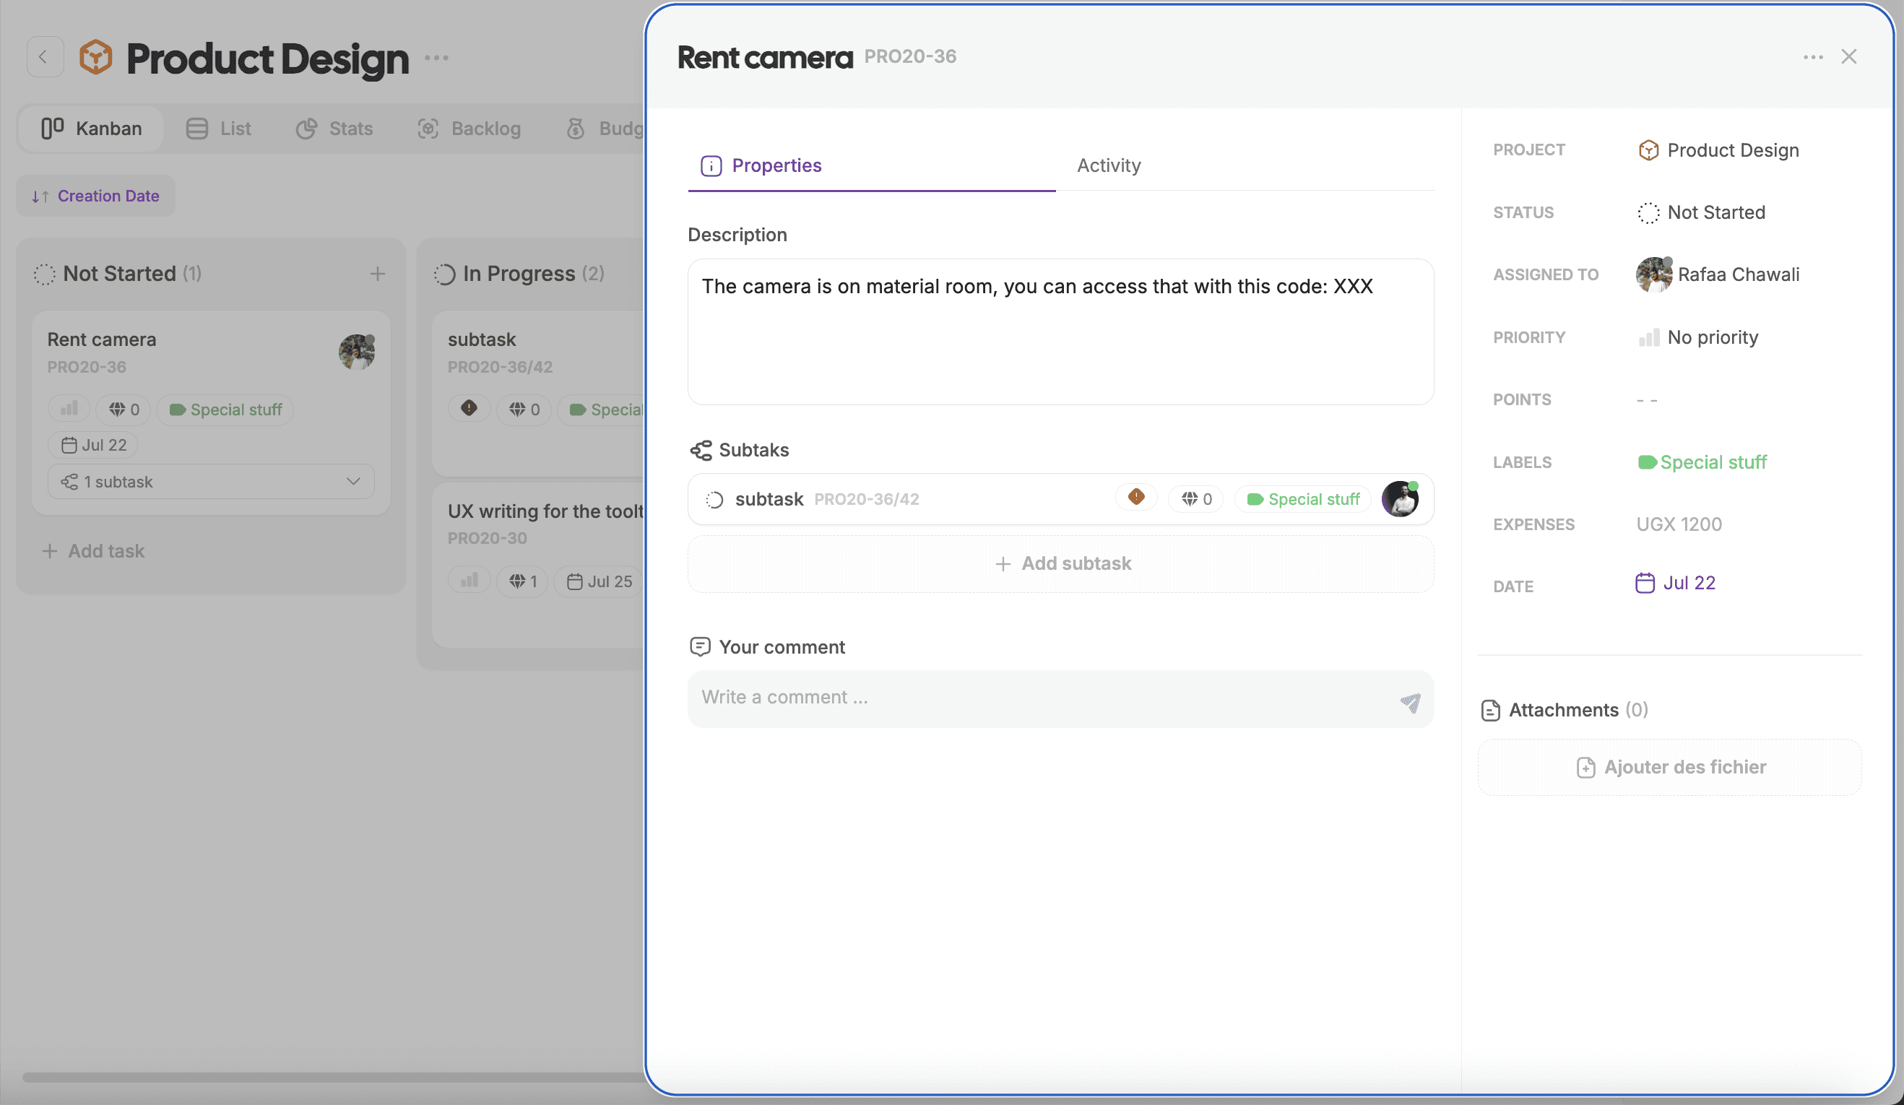The image size is (1904, 1105).
Task: Open the three-dots menu in task panel header
Action: tap(1812, 57)
